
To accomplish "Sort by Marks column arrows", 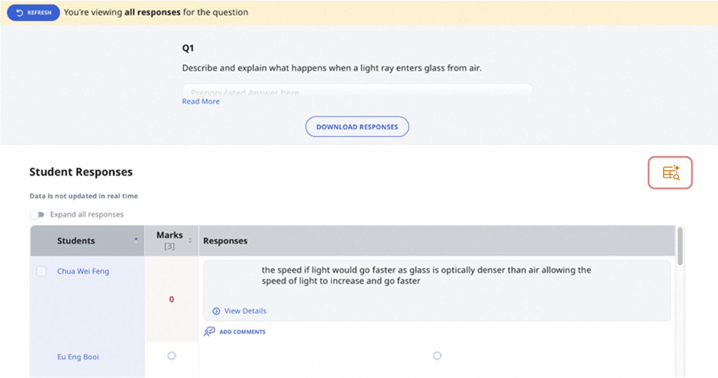I will (x=190, y=240).
